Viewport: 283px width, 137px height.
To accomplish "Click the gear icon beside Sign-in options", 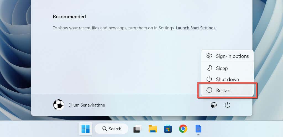I will click(x=209, y=56).
